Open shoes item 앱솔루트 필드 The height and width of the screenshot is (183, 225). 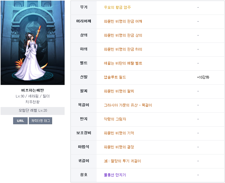(x=115, y=77)
